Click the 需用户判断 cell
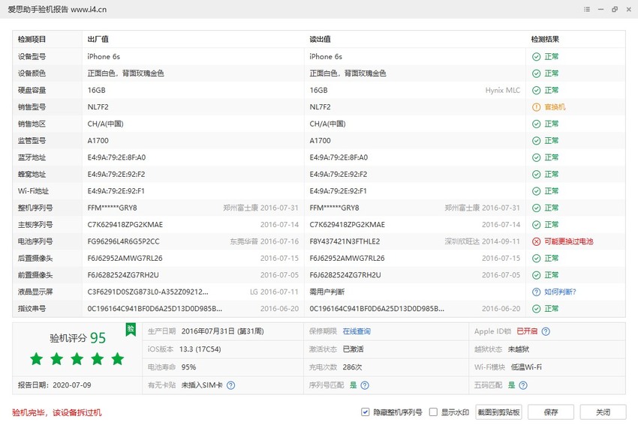Viewport: 638px width, 434px height. 327,292
